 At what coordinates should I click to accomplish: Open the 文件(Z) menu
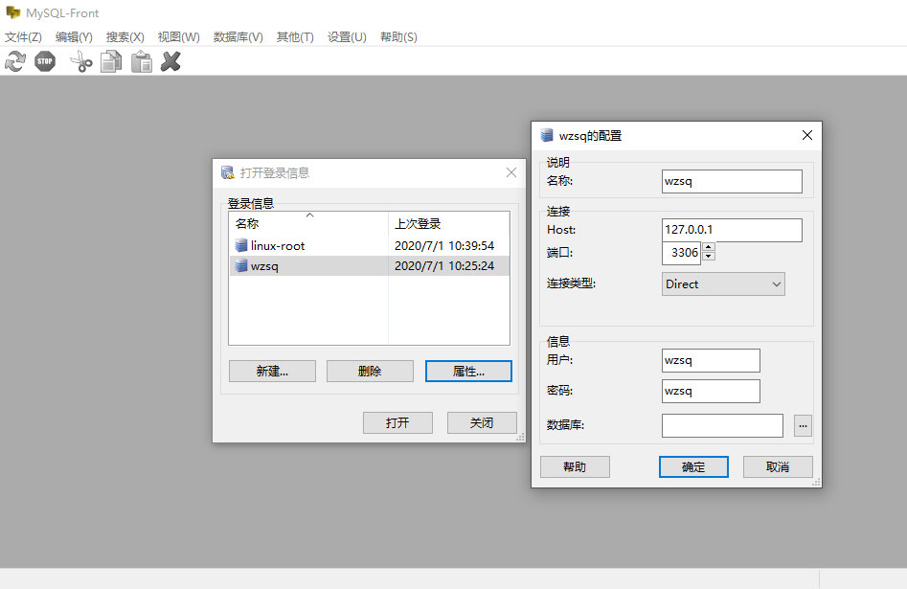pos(23,37)
